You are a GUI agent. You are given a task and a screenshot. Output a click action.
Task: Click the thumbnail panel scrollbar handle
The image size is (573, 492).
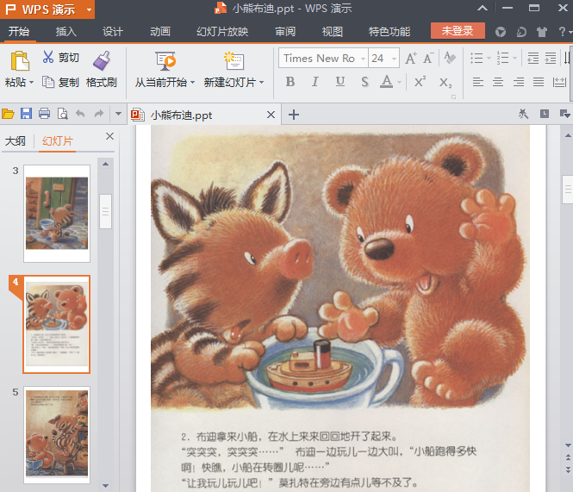click(x=106, y=211)
